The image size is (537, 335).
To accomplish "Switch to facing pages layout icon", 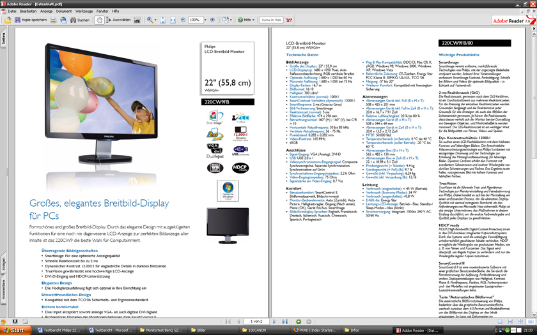I will 531,322.
